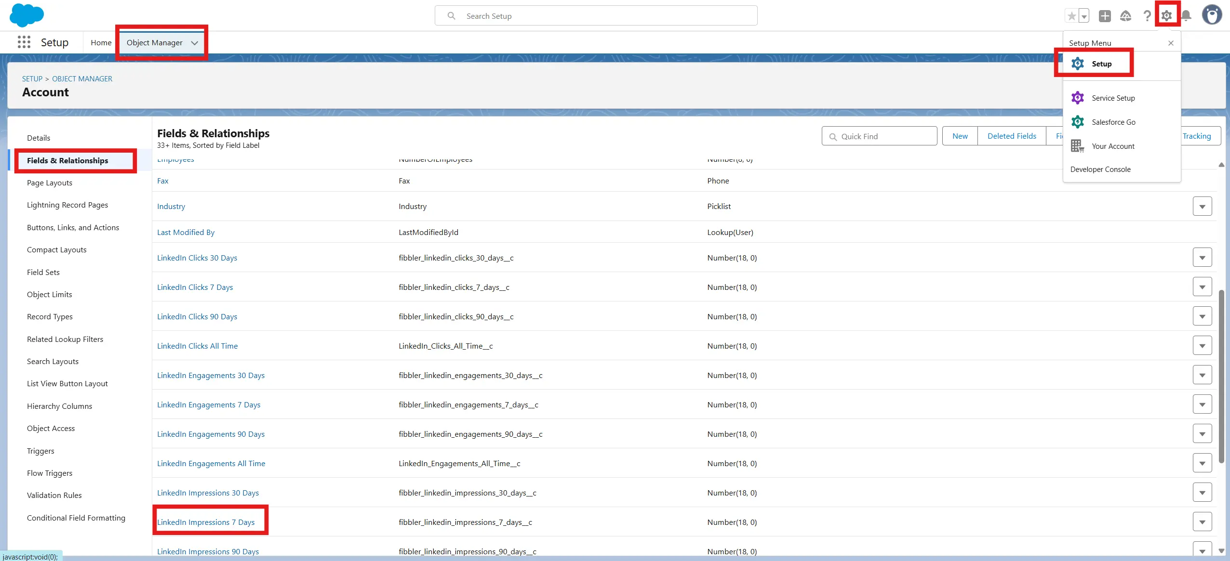Screen dimensions: 1230x561
Task: Open the Trailhead guidance icon
Action: pos(1125,16)
